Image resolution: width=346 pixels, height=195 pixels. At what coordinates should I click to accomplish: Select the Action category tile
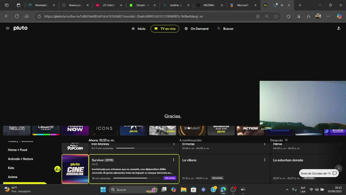[250, 131]
